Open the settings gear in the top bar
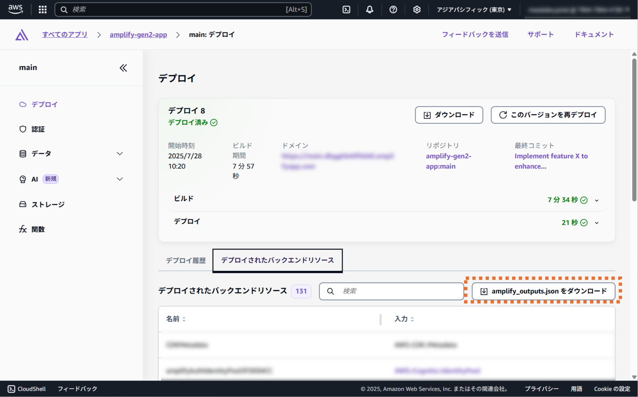This screenshot has height=397, width=638. (x=417, y=9)
